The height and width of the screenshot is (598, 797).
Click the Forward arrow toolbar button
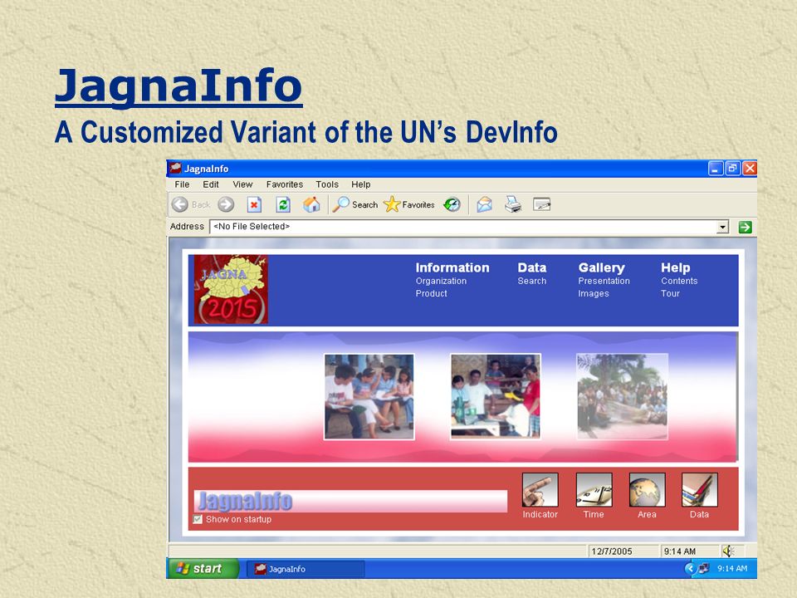[226, 204]
